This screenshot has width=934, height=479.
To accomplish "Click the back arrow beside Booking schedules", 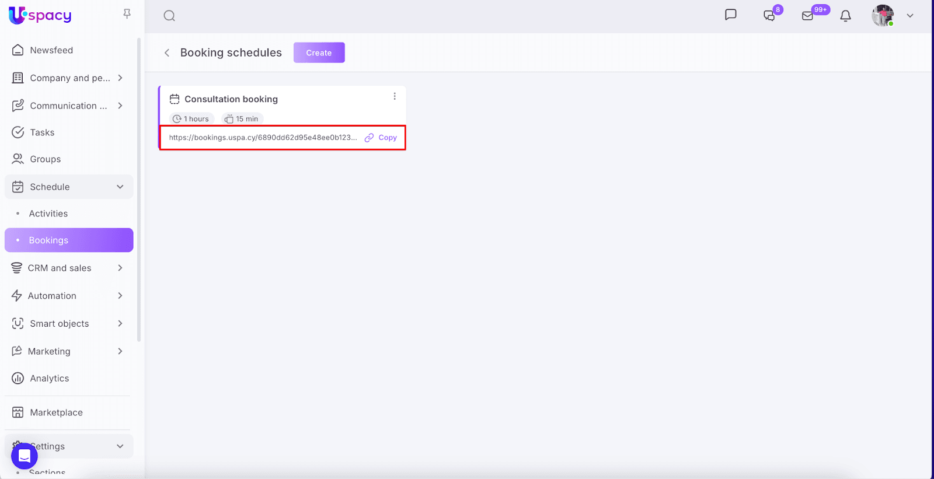I will coord(167,53).
